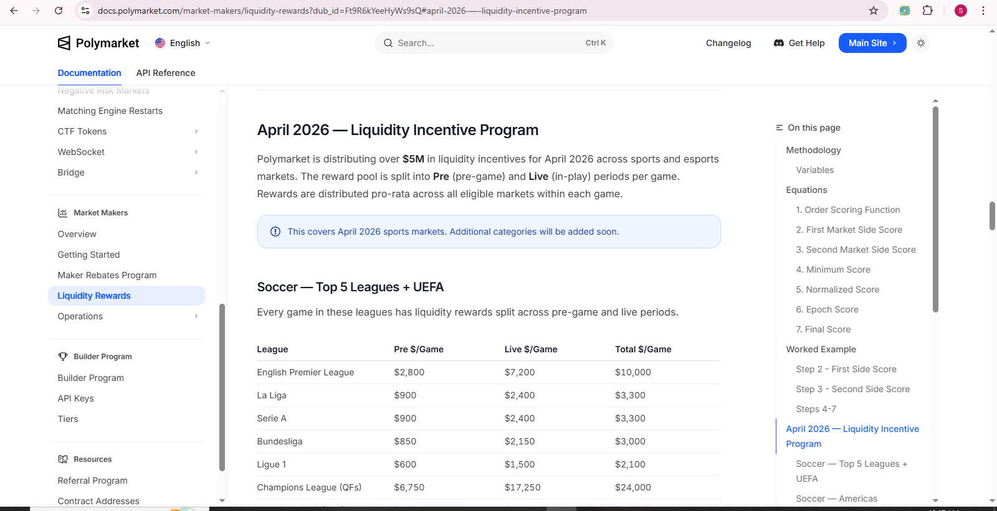This screenshot has height=511, width=997.
Task: Open the English language dropdown
Action: click(183, 43)
